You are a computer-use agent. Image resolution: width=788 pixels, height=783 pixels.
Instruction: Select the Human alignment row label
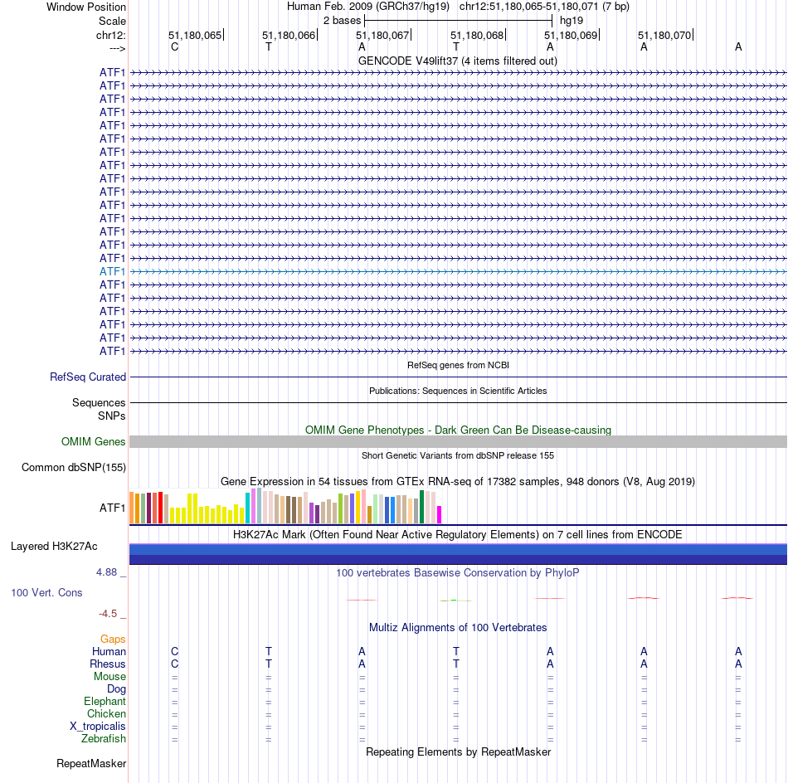[x=109, y=652]
